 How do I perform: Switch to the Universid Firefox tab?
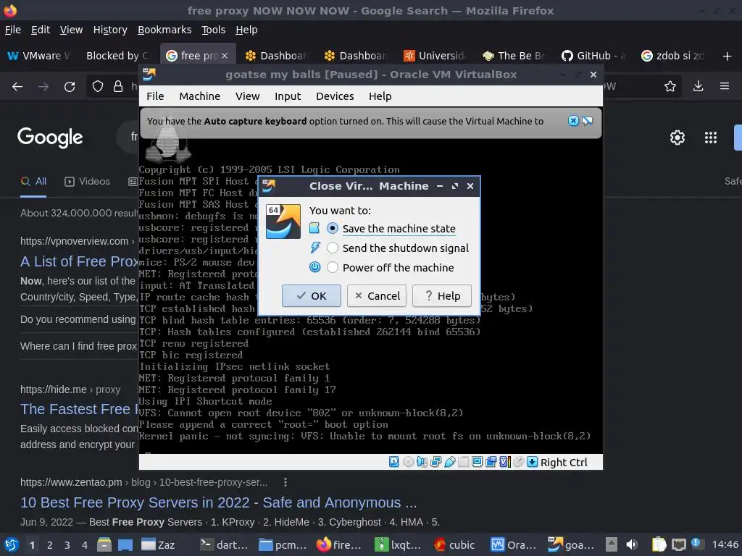tap(435, 56)
